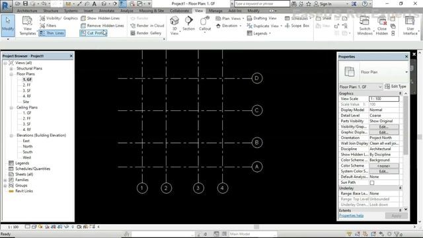Open Plan Views dropdown
The image size is (423, 238).
pyautogui.click(x=230, y=19)
